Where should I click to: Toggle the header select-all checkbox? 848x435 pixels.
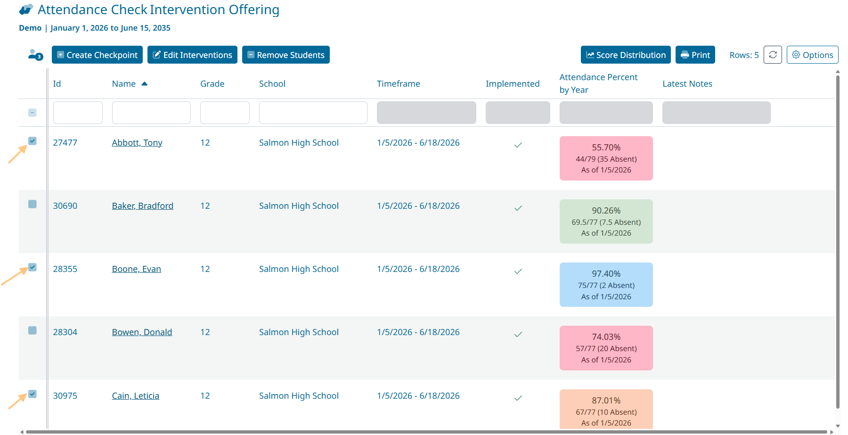[33, 113]
